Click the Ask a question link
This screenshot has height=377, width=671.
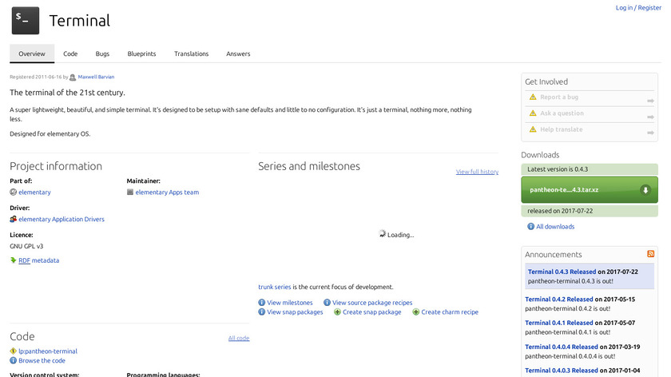562,113
